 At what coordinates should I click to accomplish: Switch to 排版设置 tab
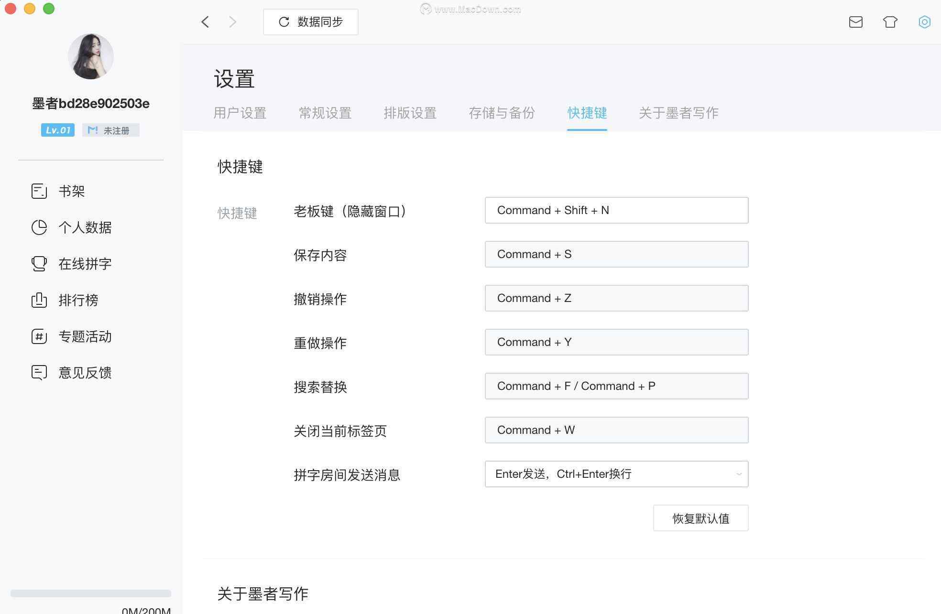tap(410, 113)
